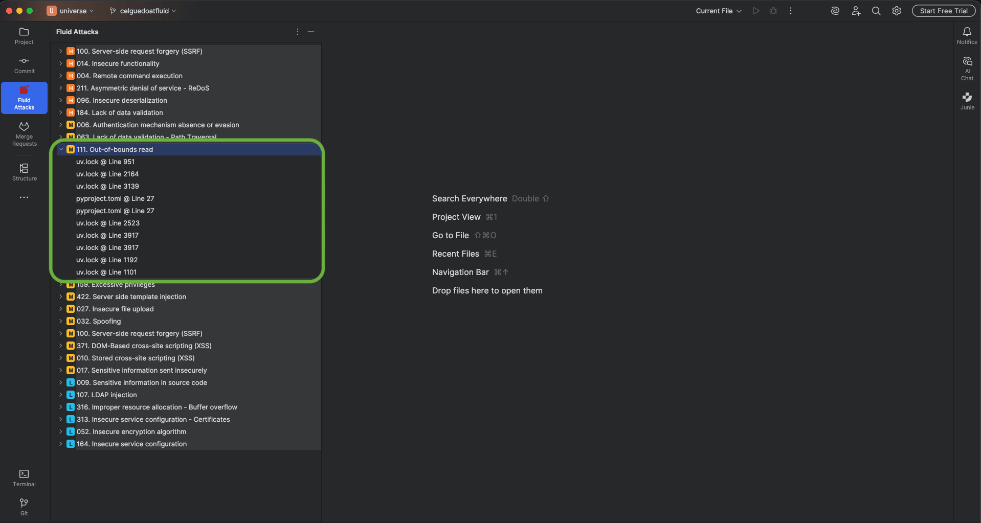Viewport: 981px width, 523px height.
Task: Open the celguedoatfluid branch dropdown
Action: pyautogui.click(x=143, y=11)
